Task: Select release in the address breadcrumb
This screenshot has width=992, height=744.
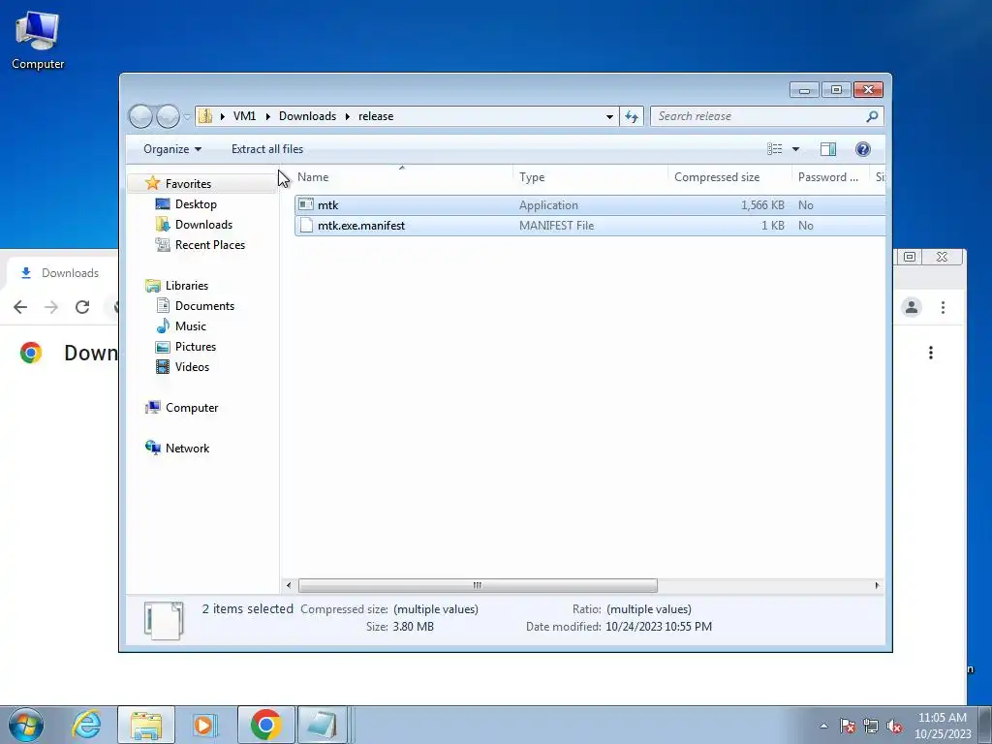Action: 376,116
